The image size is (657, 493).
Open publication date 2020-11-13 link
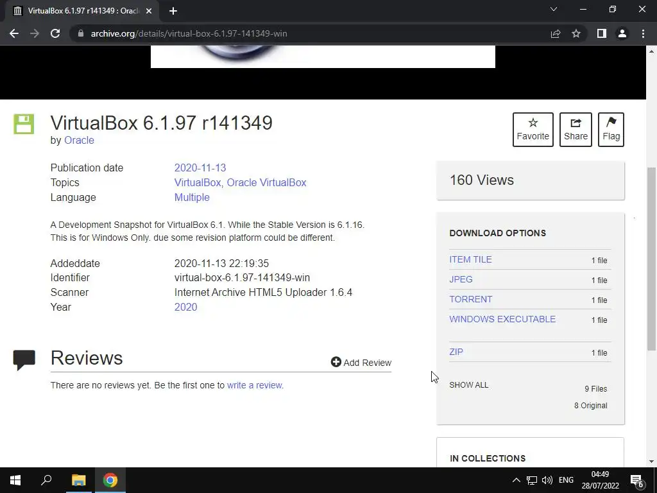click(200, 168)
